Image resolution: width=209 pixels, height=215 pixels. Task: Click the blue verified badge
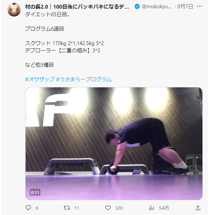[137, 7]
